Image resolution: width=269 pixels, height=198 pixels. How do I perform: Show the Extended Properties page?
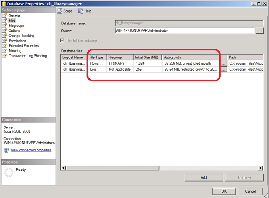[x=24, y=46]
